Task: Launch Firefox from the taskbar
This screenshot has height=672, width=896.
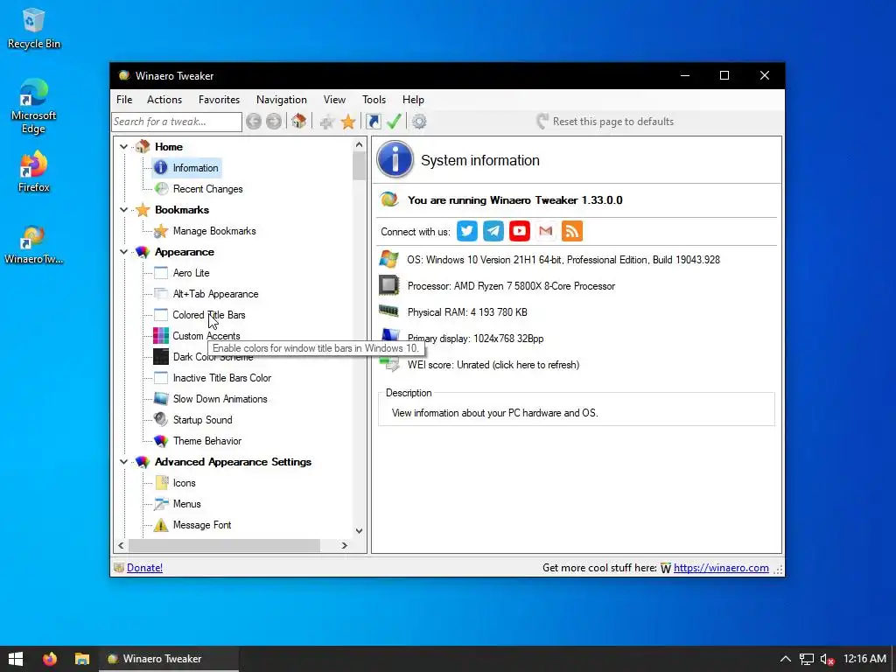Action: click(50, 658)
